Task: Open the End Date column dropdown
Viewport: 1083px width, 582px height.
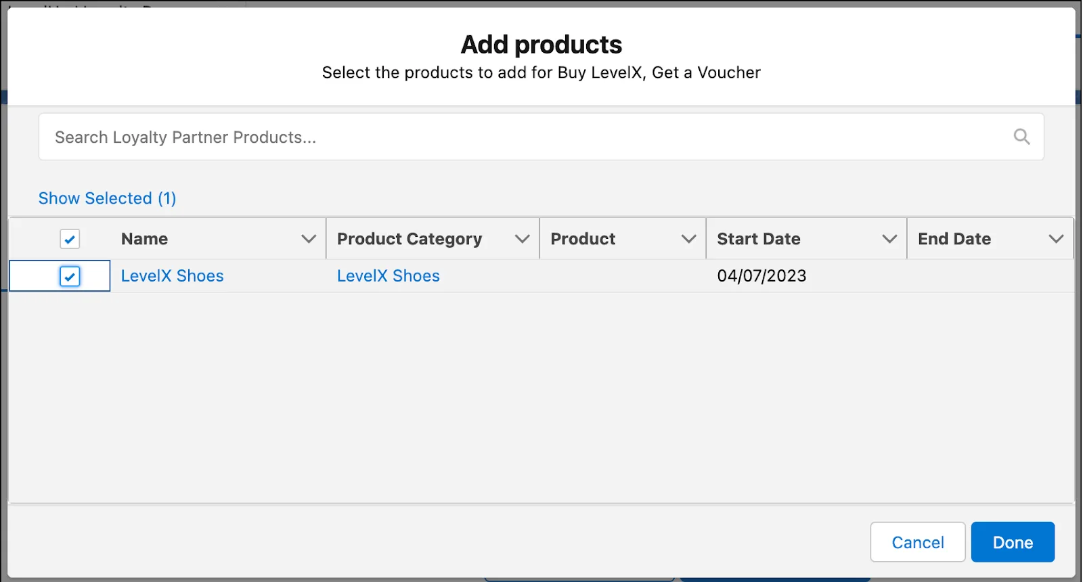Action: 1056,239
